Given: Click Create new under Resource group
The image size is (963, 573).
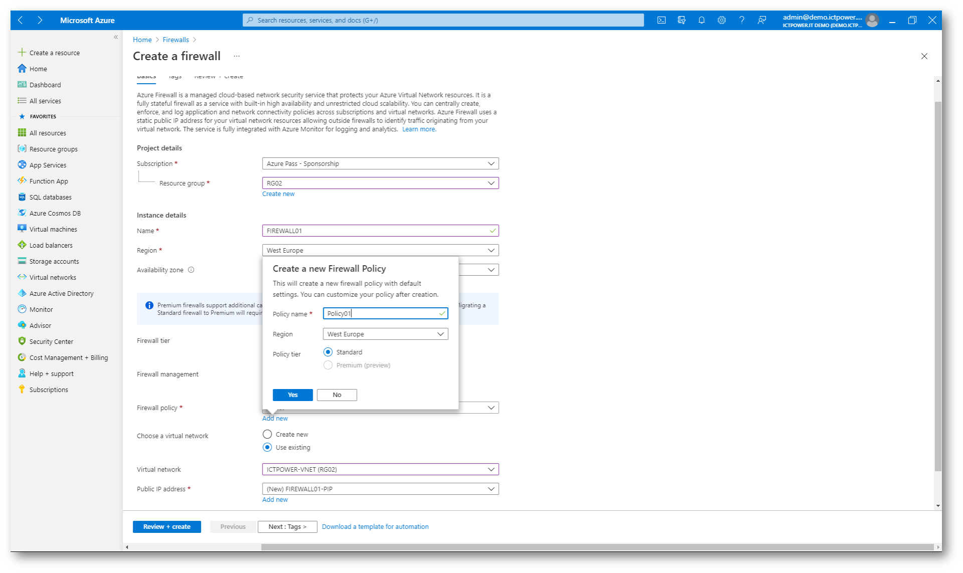Looking at the screenshot, I should coord(278,195).
